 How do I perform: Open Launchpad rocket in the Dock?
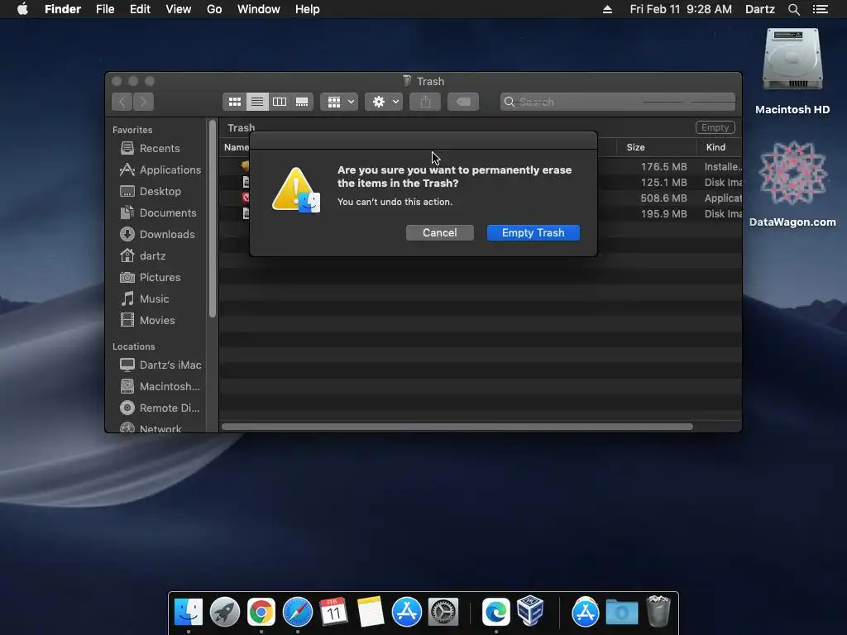tap(225, 612)
